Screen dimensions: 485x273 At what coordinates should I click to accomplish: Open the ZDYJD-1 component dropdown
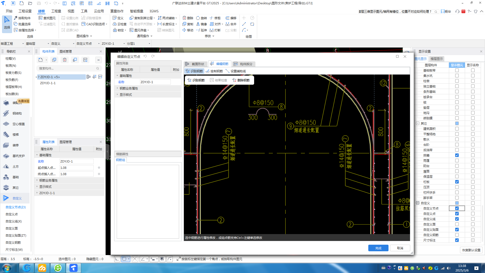[x=113, y=43]
